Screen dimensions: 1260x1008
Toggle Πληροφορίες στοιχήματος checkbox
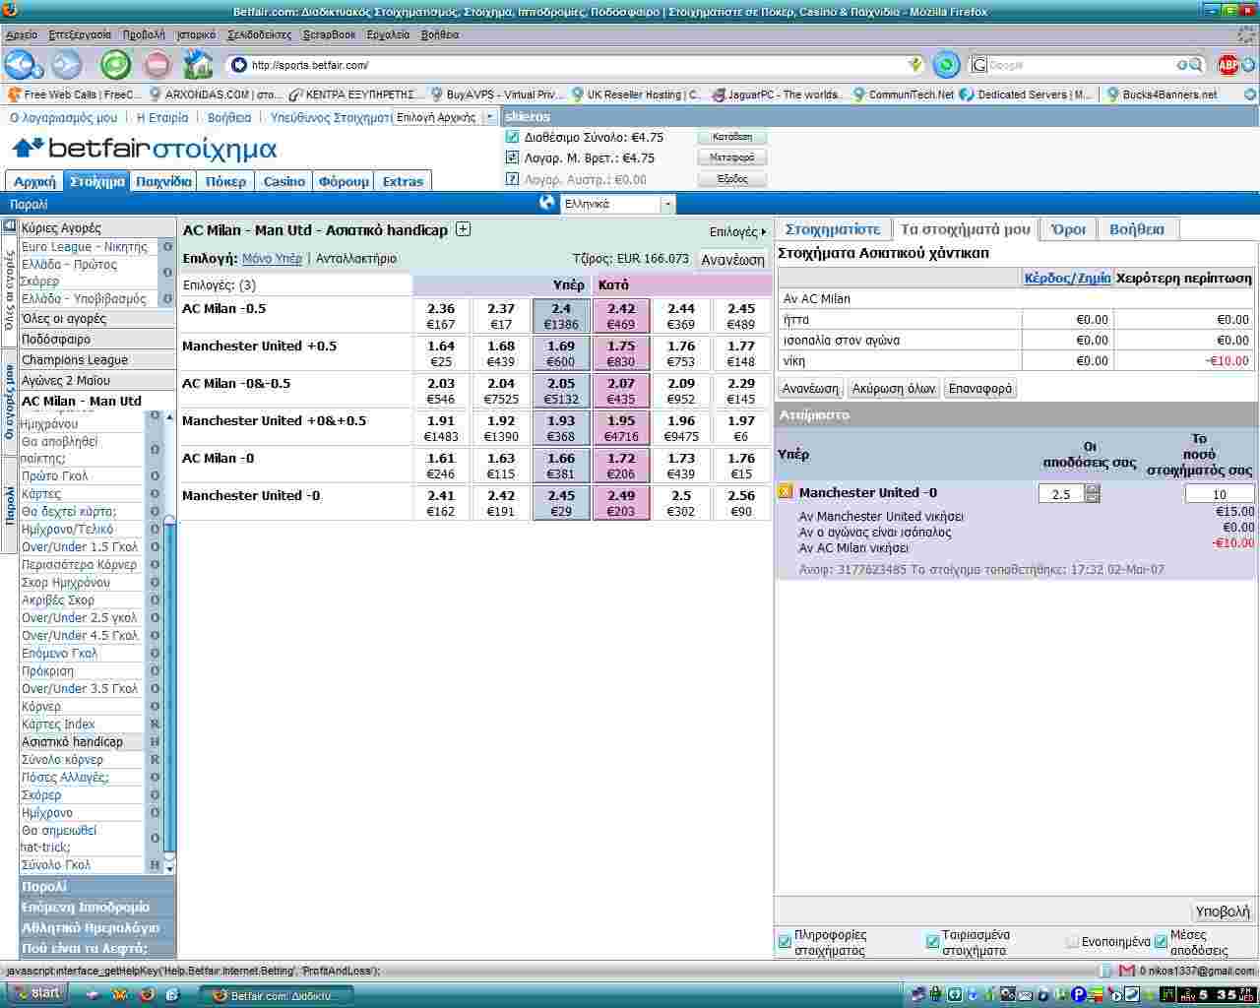click(x=785, y=942)
